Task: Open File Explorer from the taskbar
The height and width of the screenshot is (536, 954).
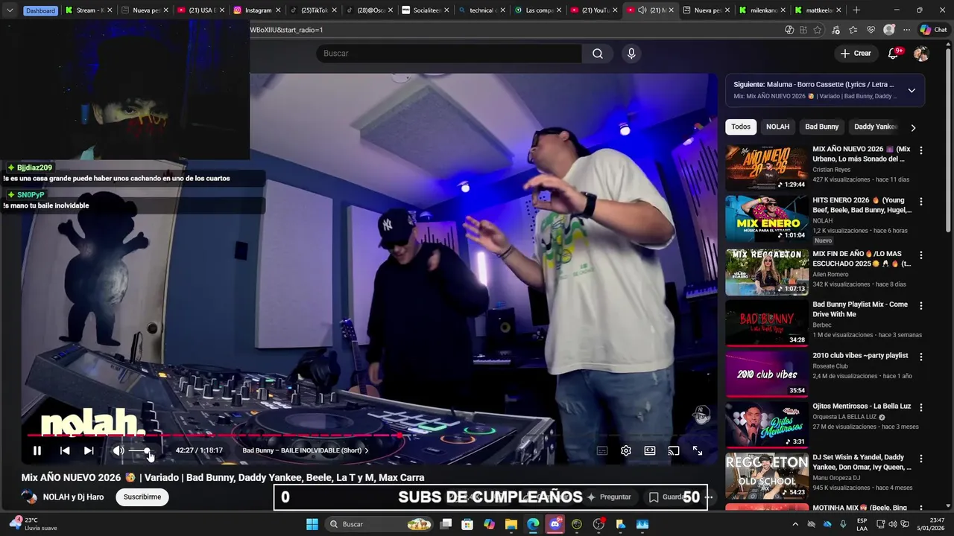Action: 511,524
